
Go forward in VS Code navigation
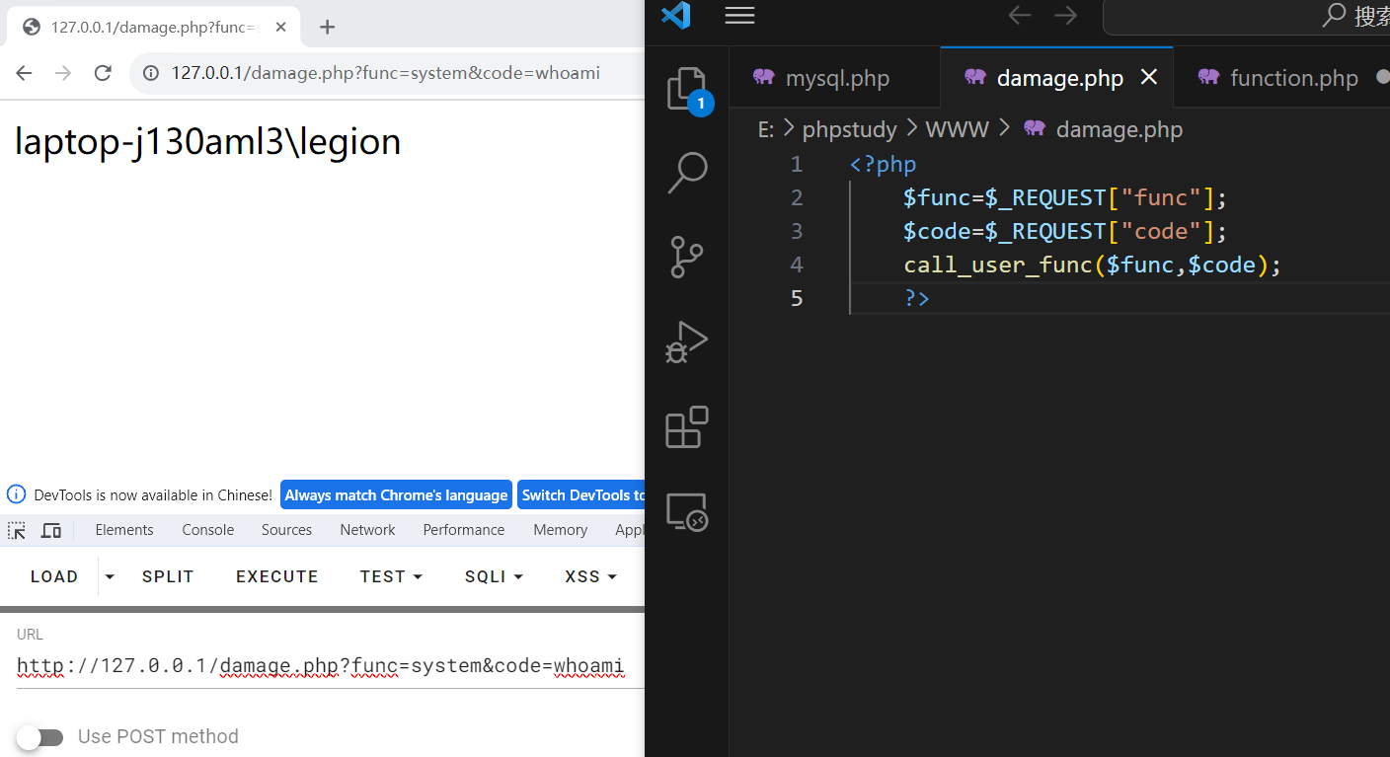click(1065, 15)
